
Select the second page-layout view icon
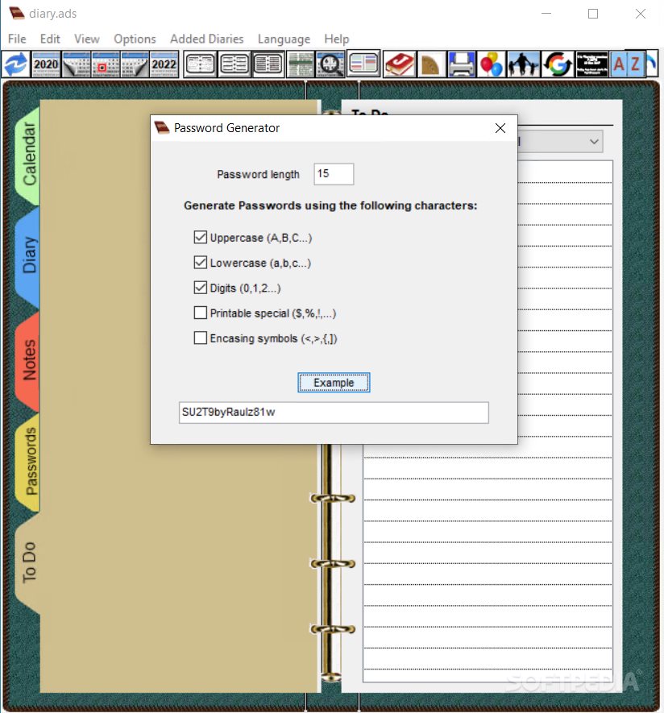click(x=234, y=64)
